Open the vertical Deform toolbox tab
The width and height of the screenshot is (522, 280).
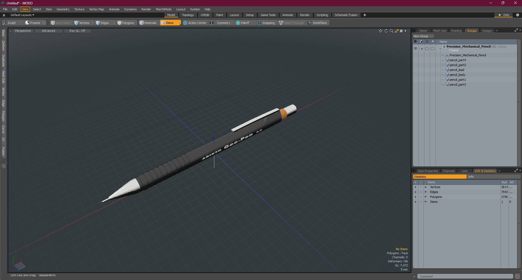[x=4, y=46]
